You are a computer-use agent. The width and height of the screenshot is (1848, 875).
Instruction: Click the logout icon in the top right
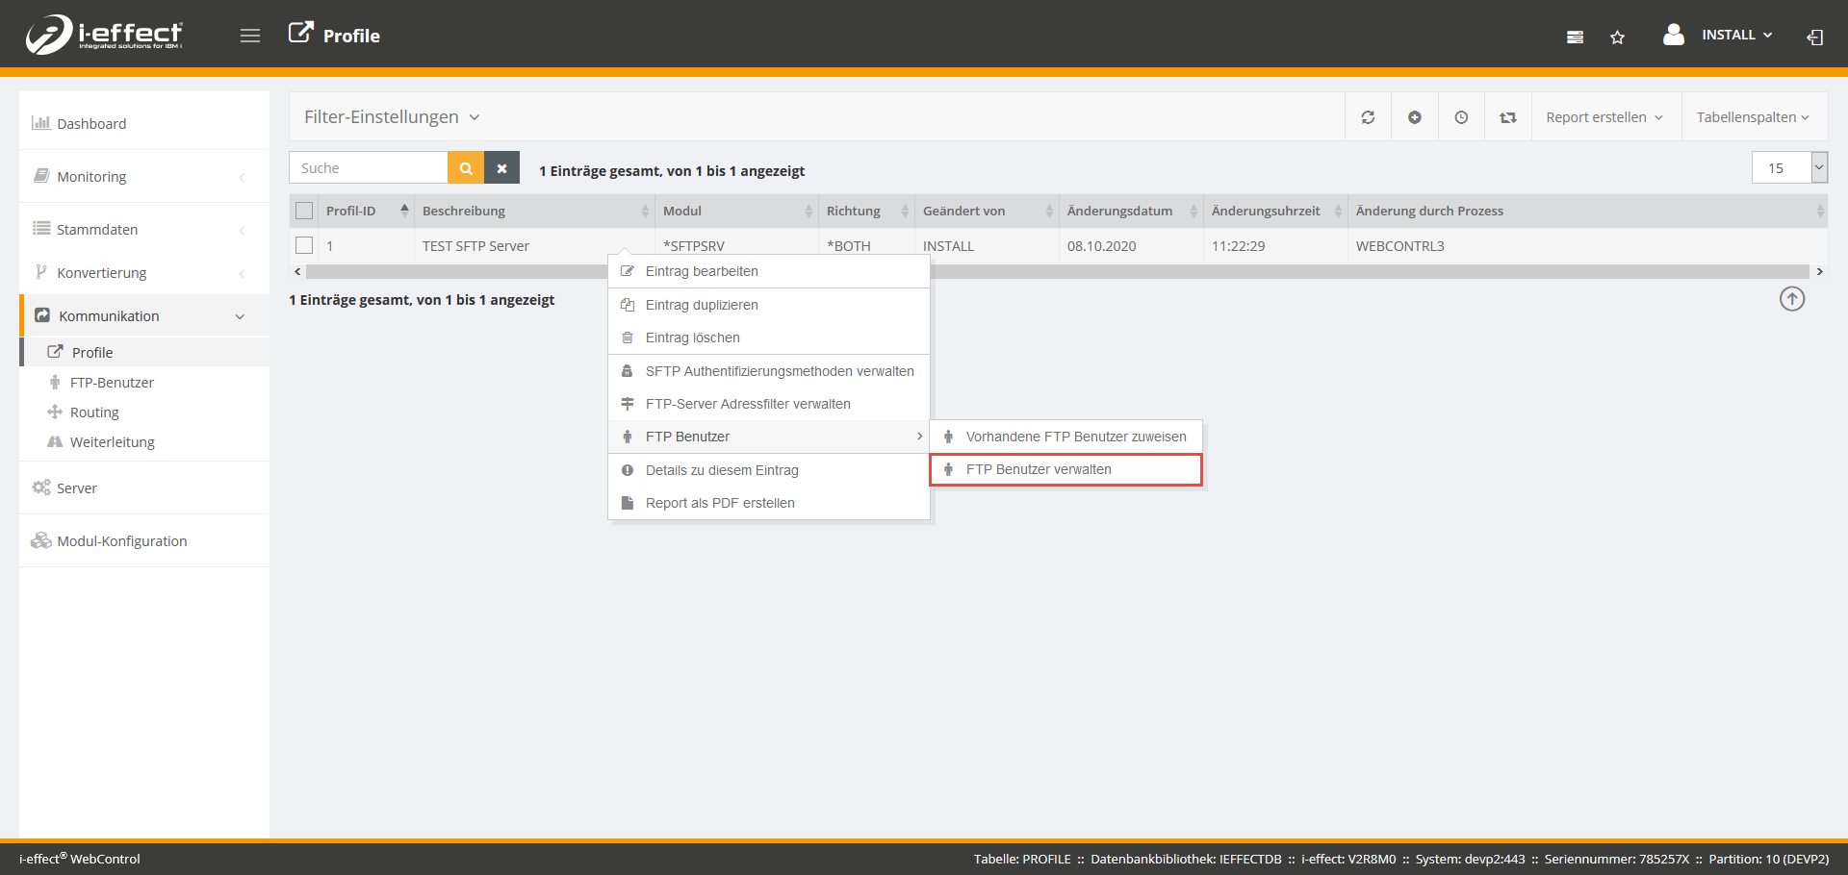(1814, 37)
